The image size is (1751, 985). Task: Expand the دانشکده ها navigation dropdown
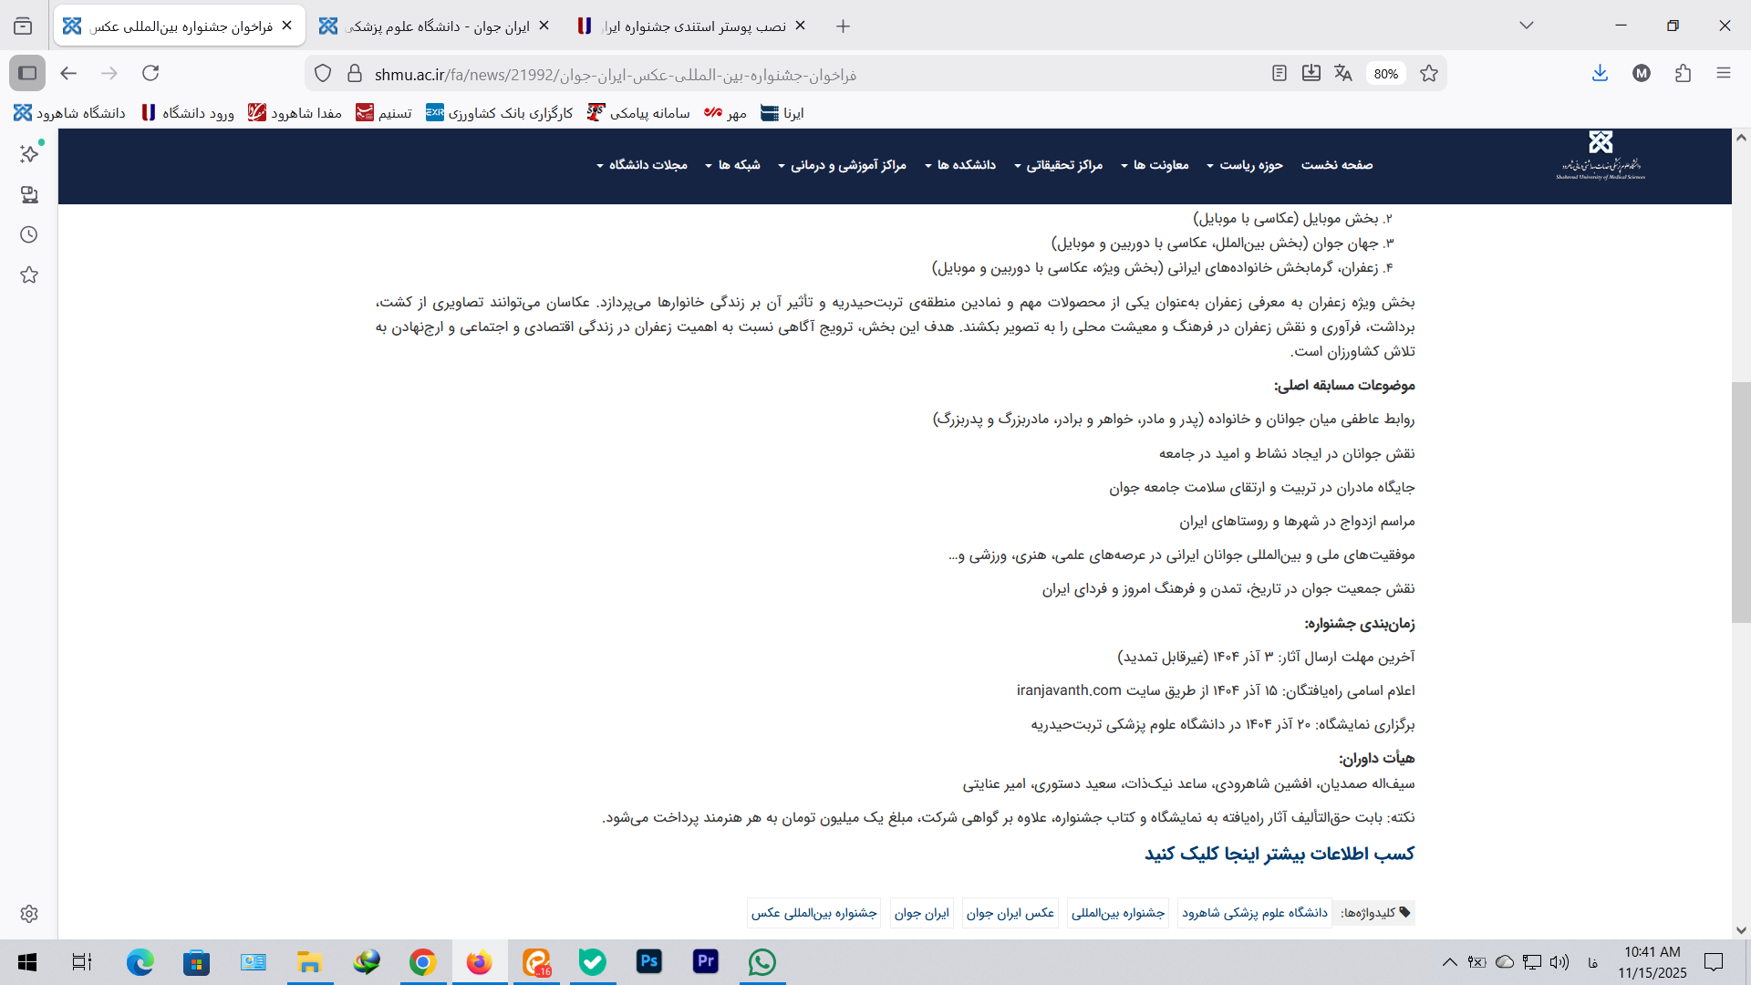960,165
